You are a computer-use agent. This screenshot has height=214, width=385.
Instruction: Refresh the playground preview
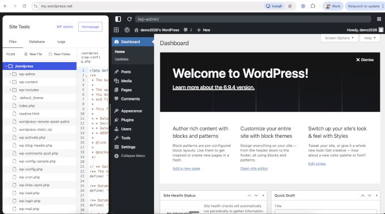tap(130, 19)
